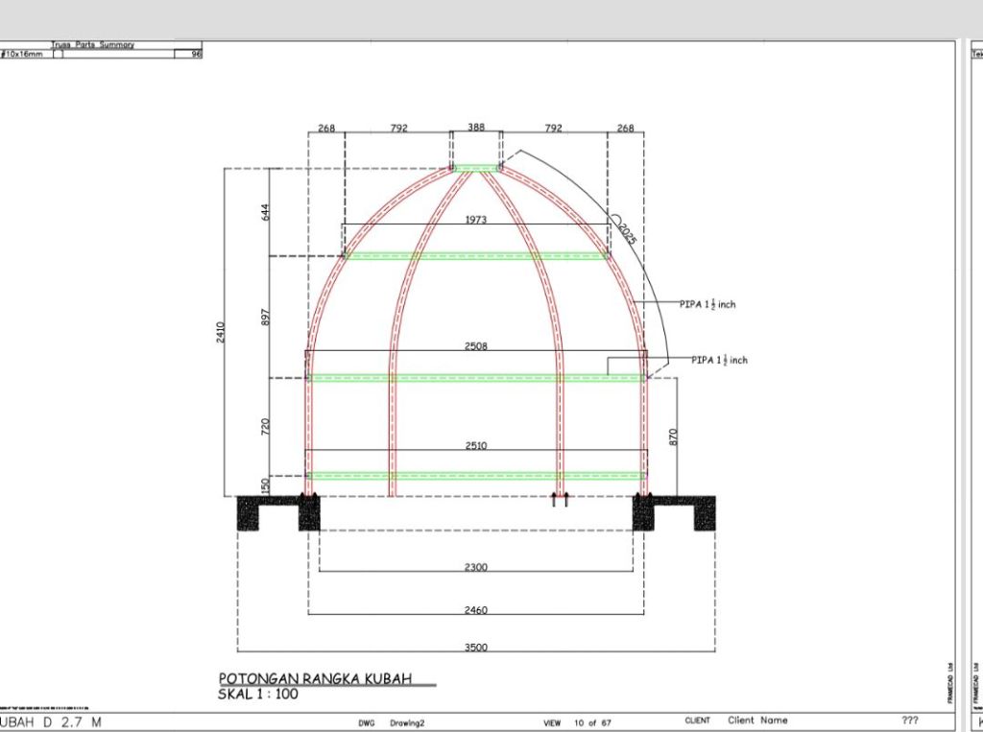Select the 'Client Name' title block field

point(757,720)
